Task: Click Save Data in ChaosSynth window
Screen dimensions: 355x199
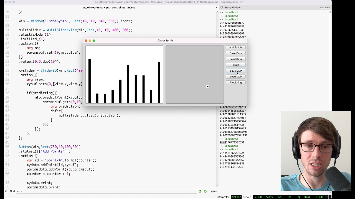Action: point(236,53)
